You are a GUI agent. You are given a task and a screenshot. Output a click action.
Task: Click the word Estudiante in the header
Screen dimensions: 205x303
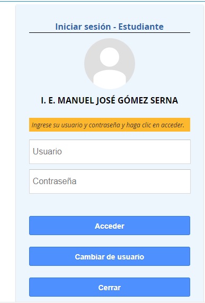coord(141,27)
